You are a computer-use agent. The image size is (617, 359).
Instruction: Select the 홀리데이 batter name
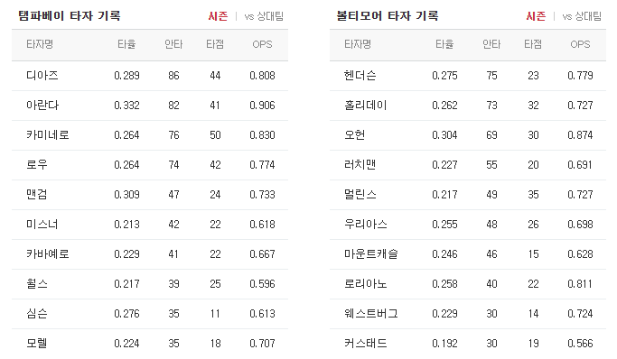pos(366,106)
